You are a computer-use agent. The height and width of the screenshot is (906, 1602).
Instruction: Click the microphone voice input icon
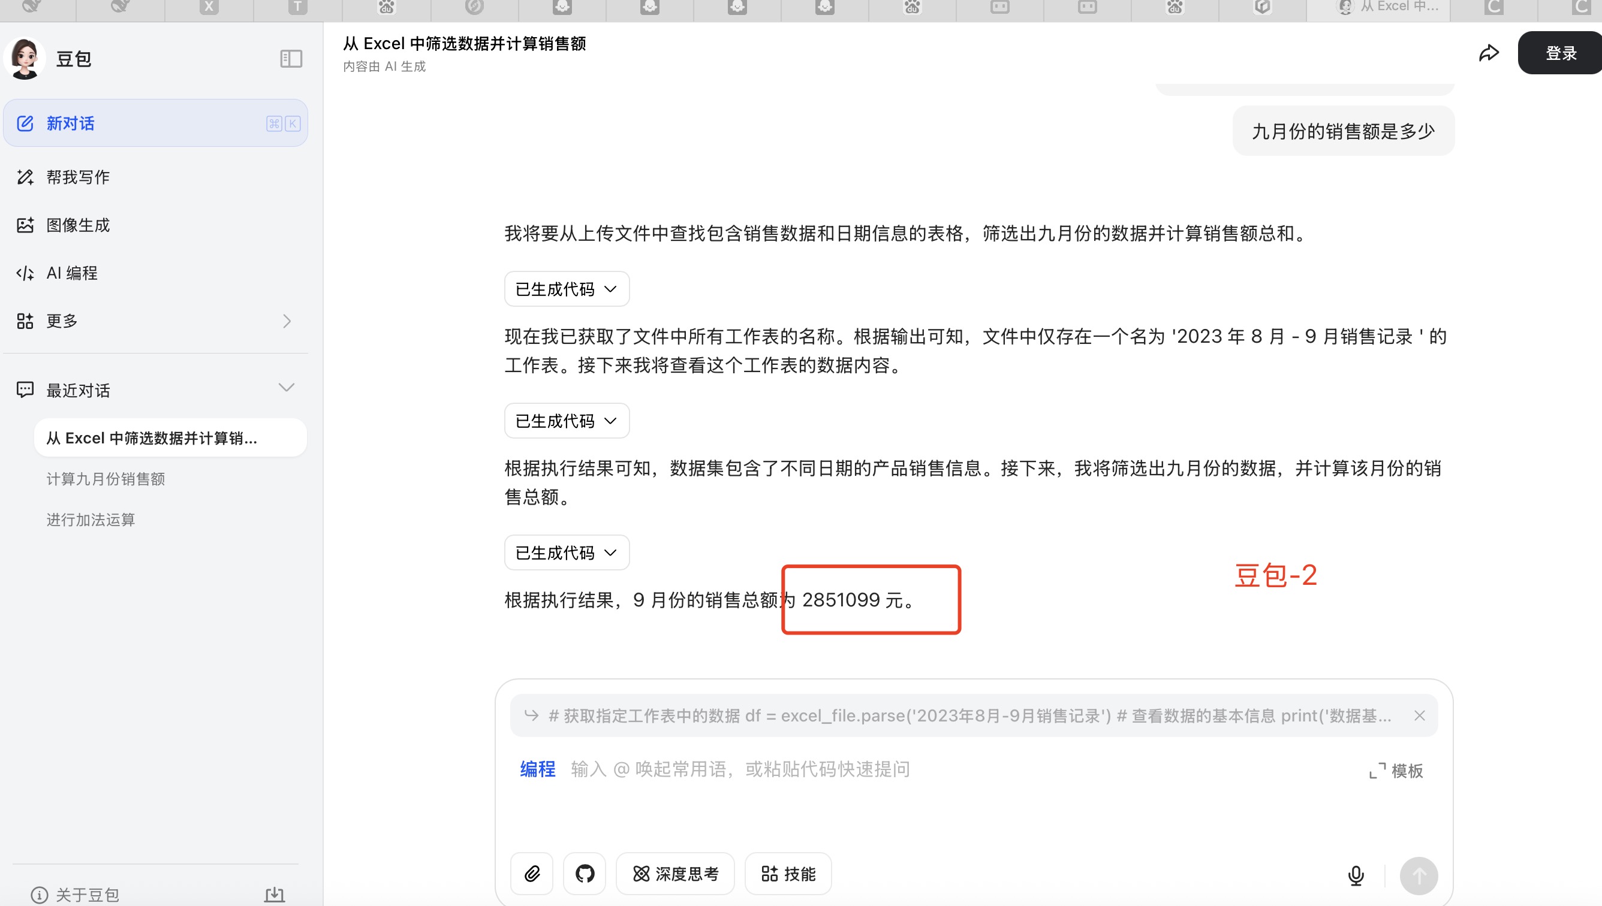coord(1356,875)
